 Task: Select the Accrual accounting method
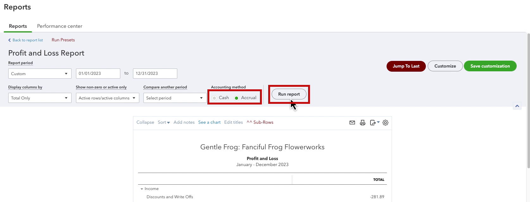(237, 98)
